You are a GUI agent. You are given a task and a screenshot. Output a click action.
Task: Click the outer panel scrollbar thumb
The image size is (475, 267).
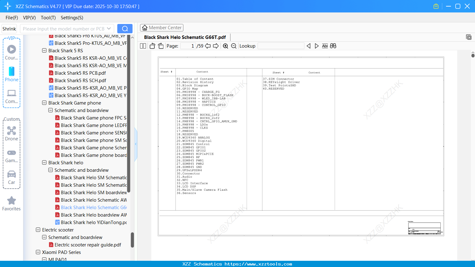[132, 240]
